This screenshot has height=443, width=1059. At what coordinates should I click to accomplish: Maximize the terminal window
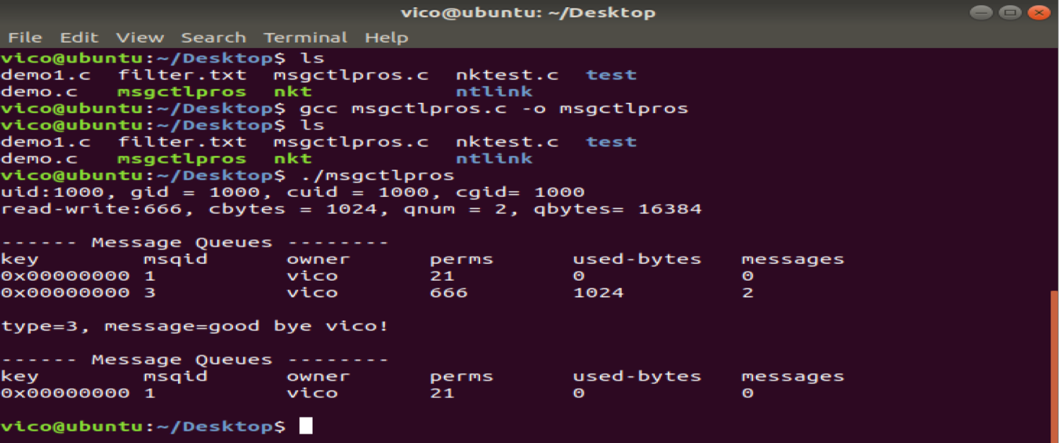pos(1010,13)
